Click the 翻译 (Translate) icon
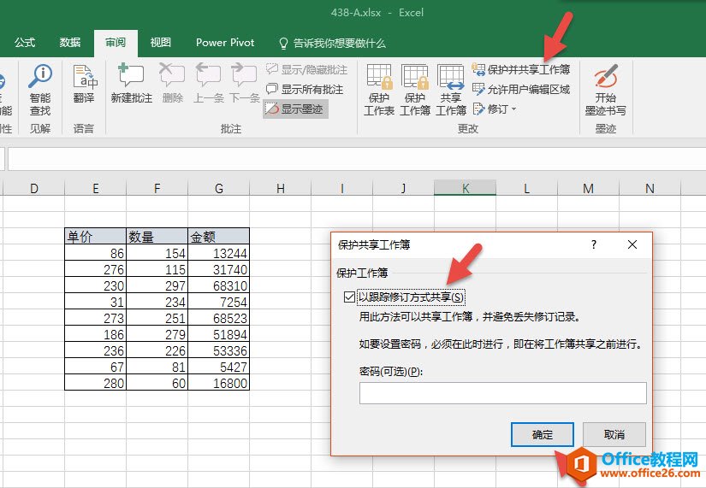 pyautogui.click(x=84, y=79)
